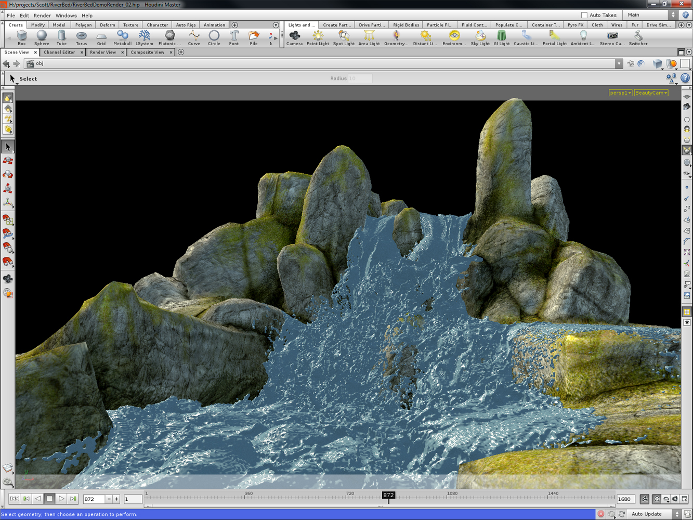The height and width of the screenshot is (520, 693).
Task: Open the persp1 viewport layout dropdown
Action: [x=620, y=93]
